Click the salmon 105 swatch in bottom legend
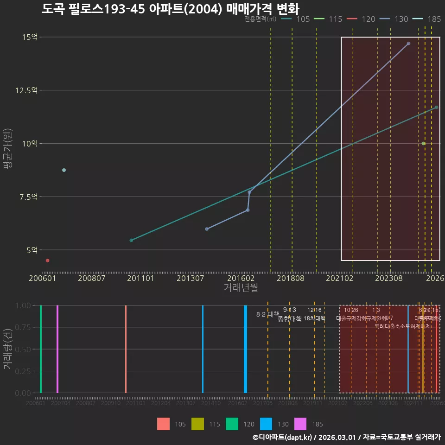 (x=163, y=424)
